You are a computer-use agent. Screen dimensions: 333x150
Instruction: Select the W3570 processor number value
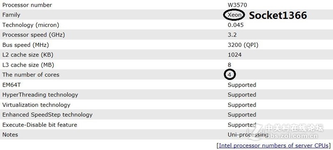point(237,5)
